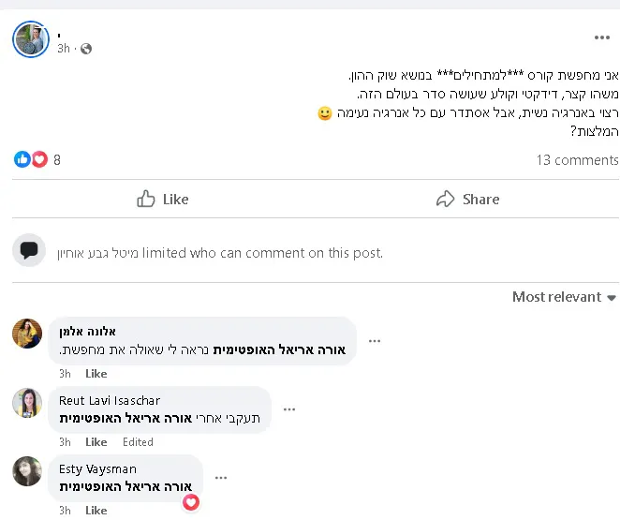Open options for Esty Vaysman's comment
This screenshot has width=620, height=520.
(x=221, y=478)
